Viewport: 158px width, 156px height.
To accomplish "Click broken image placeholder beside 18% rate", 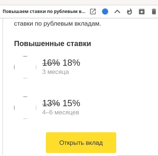I will (25, 67).
